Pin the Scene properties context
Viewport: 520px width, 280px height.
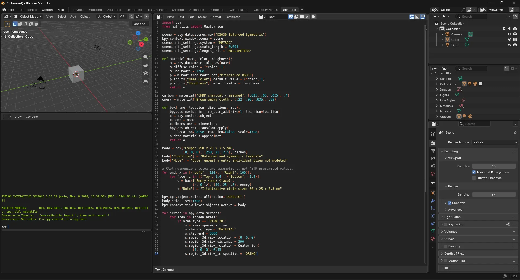[x=515, y=133]
